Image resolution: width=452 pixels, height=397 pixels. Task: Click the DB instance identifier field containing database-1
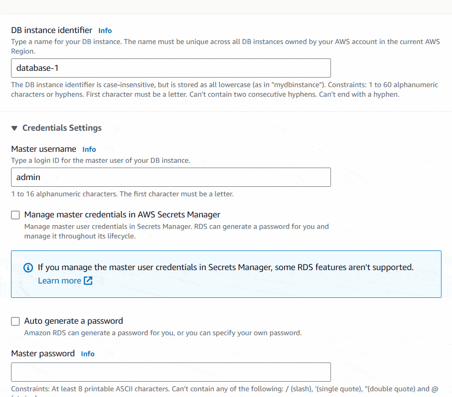[x=171, y=68]
